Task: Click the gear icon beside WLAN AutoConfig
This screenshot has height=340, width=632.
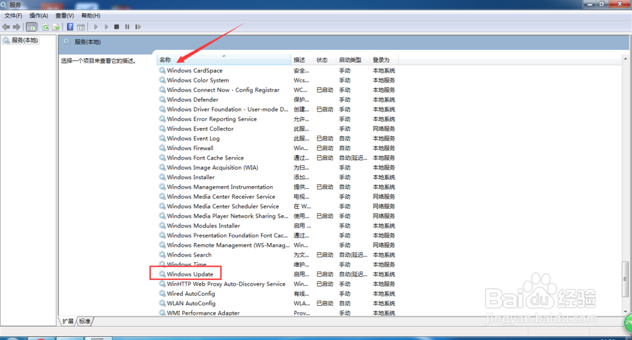Action: click(x=162, y=303)
